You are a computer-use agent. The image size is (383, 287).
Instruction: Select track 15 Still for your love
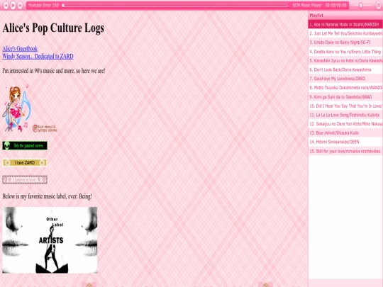345,152
